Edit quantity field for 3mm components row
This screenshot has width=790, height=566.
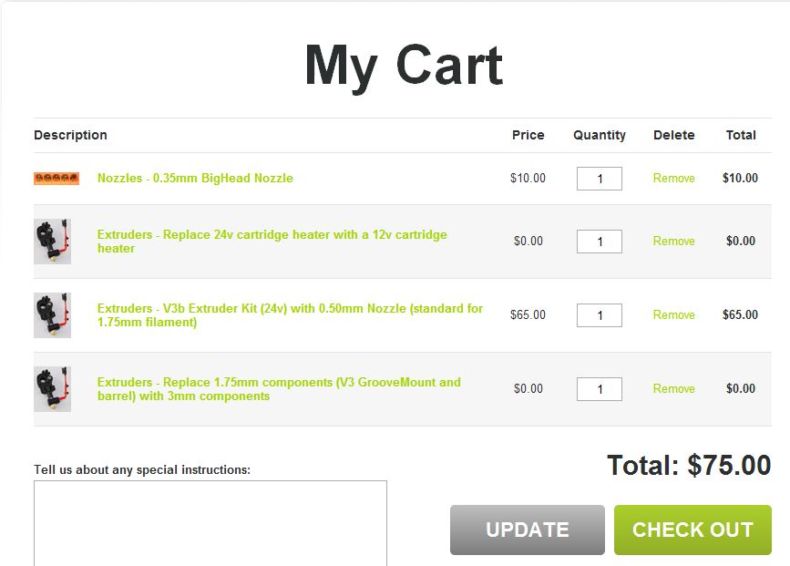600,389
